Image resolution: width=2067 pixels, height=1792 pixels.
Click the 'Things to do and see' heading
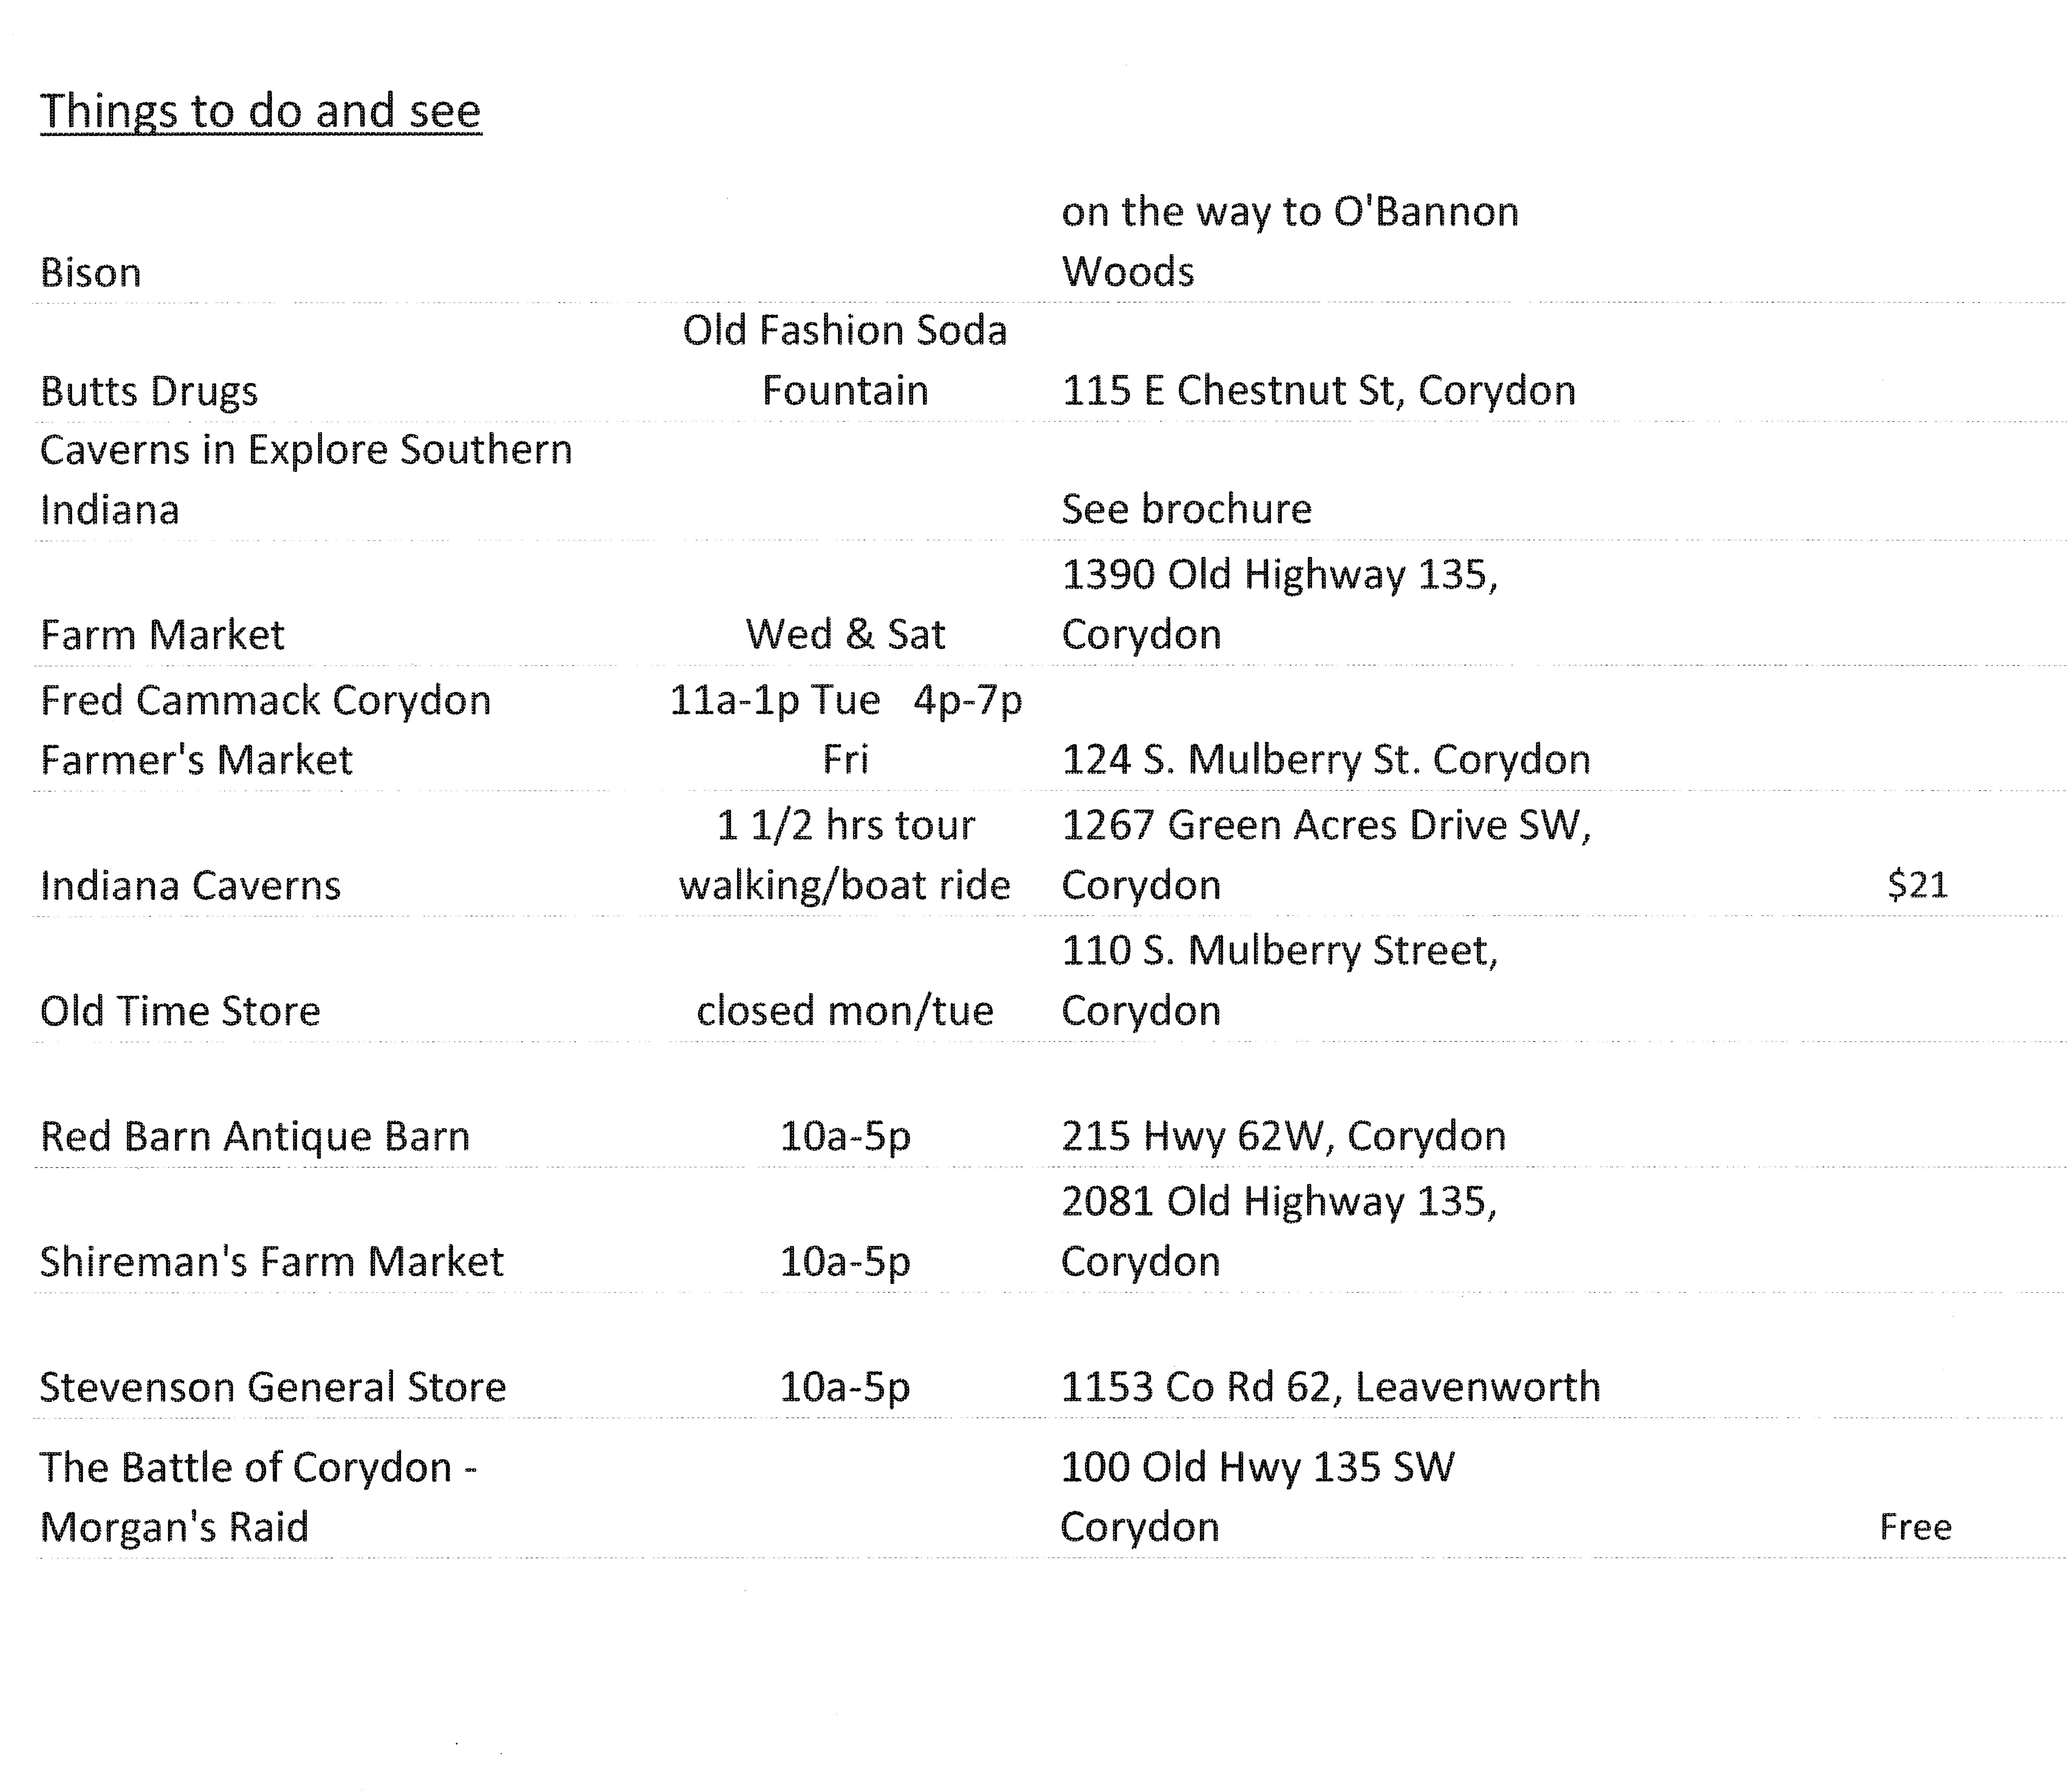pos(260,111)
